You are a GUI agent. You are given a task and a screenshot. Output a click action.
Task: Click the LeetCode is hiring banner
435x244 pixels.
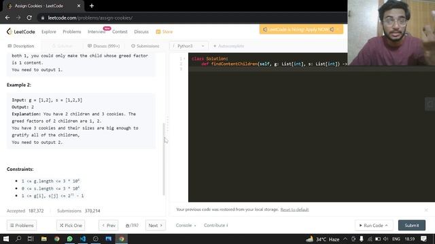coord(301,29)
